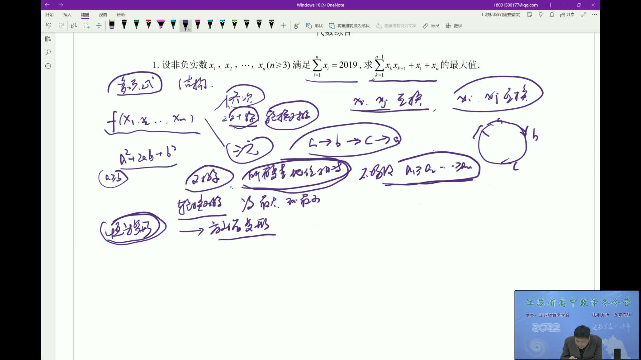Image resolution: width=641 pixels, height=360 pixels.
Task: Add a new pen with plus icon
Action: pos(283,26)
